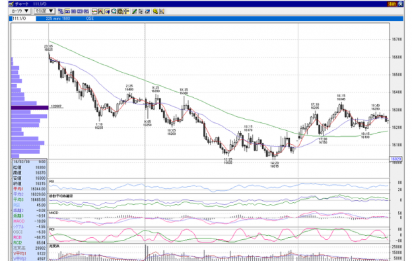The image size is (412, 261).
Task: Click the 16020 current price tag
Action: coord(395,159)
